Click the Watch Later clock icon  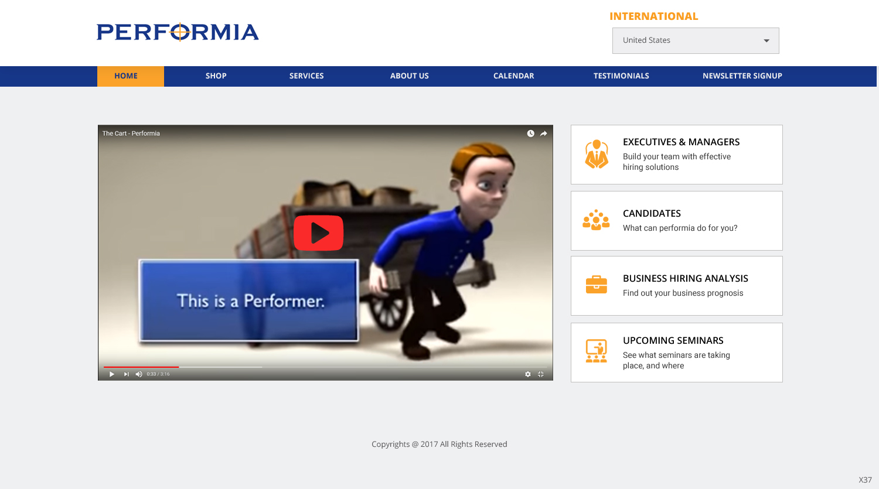coord(530,134)
